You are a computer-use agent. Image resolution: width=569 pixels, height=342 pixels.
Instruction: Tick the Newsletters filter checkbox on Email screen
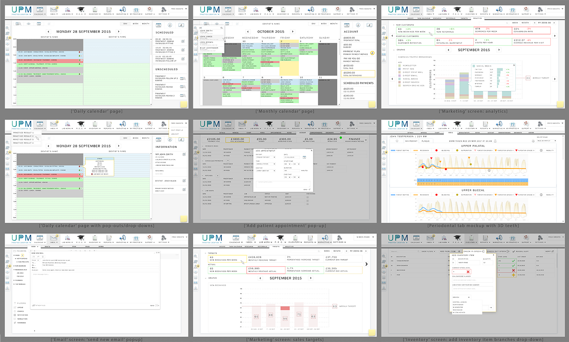coord(15,319)
